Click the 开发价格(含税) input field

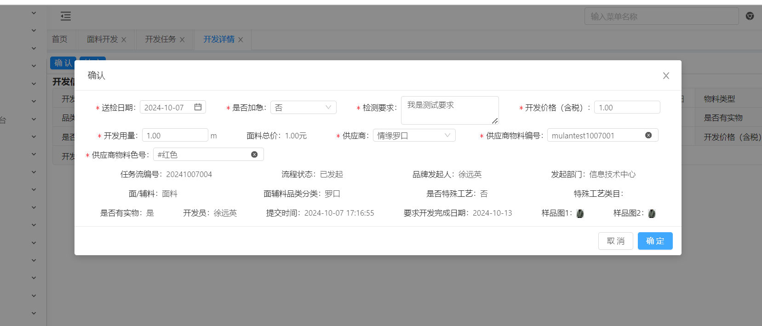627,108
